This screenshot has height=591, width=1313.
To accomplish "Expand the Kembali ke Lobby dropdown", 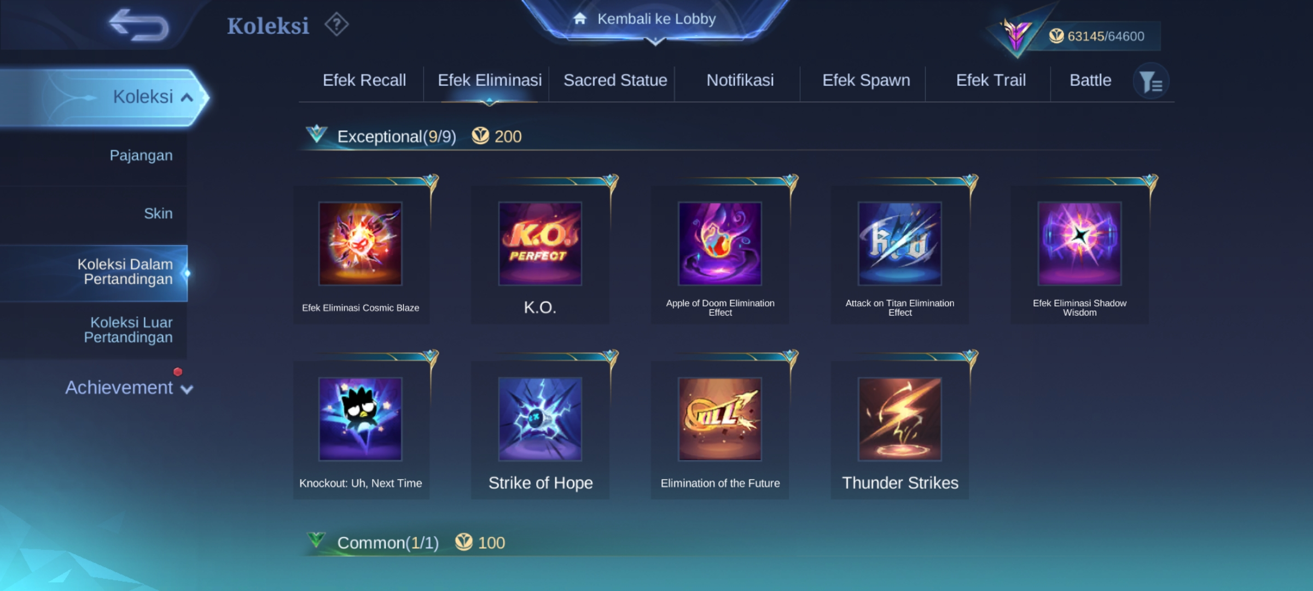I will click(x=655, y=22).
